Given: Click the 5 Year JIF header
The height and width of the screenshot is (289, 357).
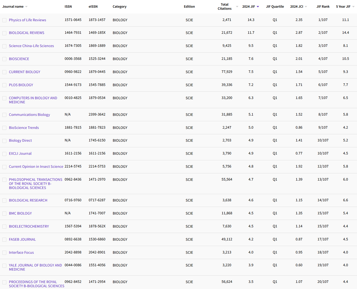Looking at the screenshot, I should [343, 7].
